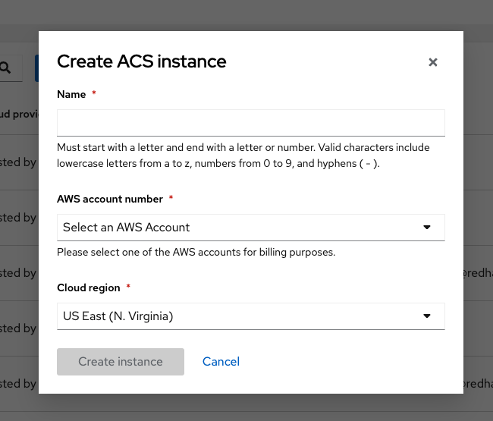The image size is (493, 421).
Task: Click the Name helper text about valid characters
Action: point(243,156)
